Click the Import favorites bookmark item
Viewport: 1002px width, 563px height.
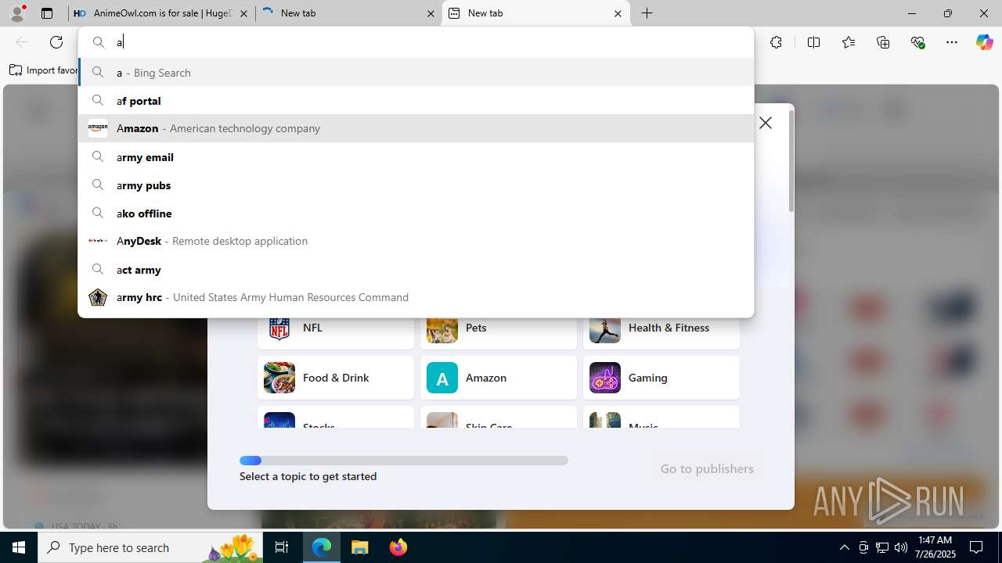(x=44, y=70)
